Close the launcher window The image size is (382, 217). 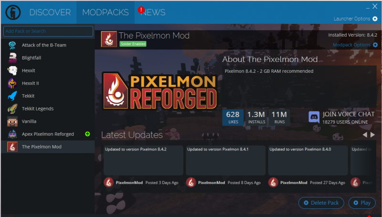375,6
